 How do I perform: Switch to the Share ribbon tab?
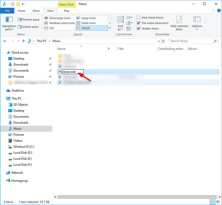(36, 11)
